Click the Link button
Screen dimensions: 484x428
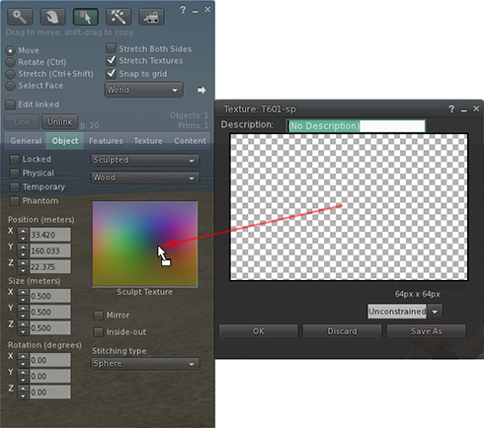coord(22,122)
